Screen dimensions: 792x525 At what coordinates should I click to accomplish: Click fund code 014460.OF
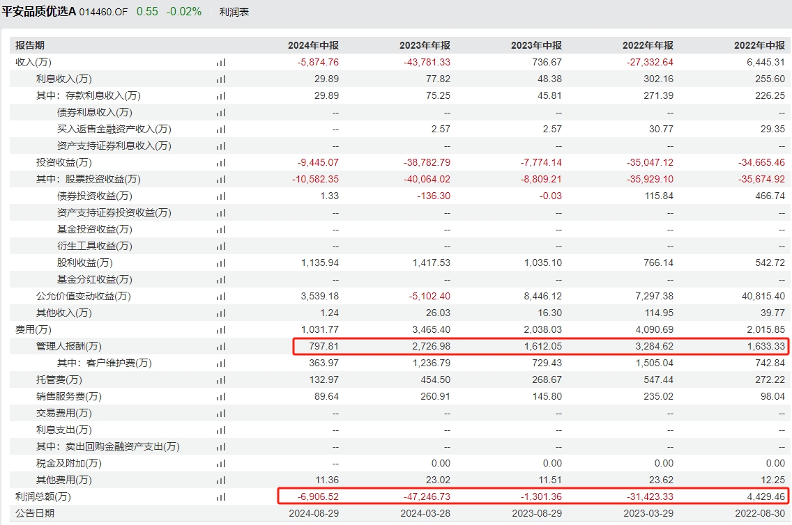[x=103, y=12]
